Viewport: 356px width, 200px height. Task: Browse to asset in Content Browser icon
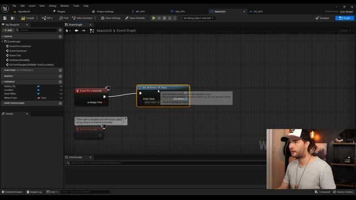[x=13, y=18]
